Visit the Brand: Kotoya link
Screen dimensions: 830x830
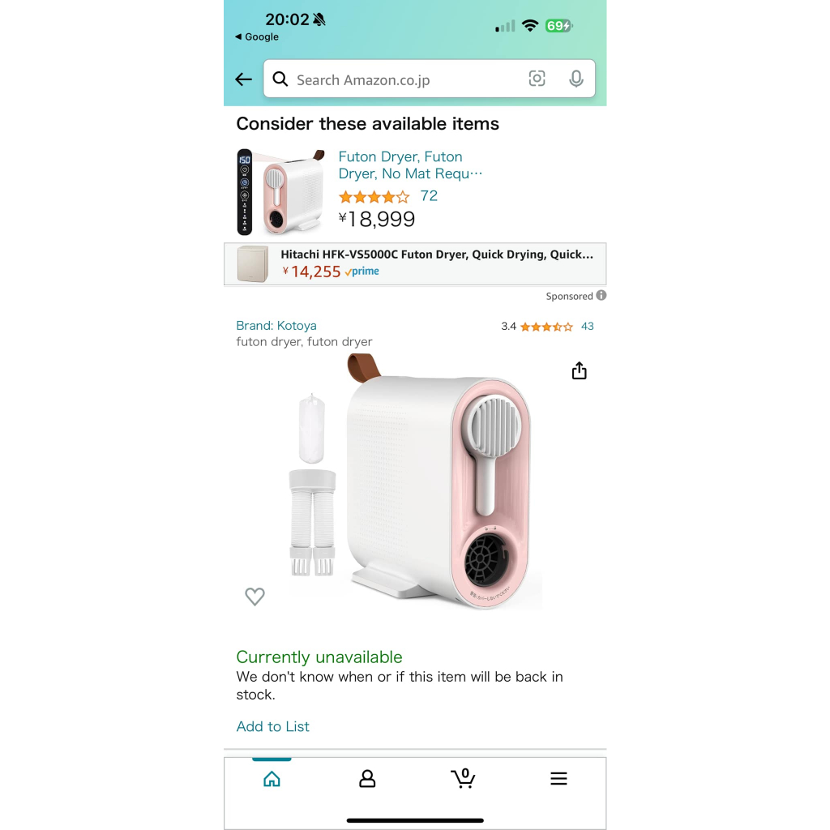(x=276, y=326)
